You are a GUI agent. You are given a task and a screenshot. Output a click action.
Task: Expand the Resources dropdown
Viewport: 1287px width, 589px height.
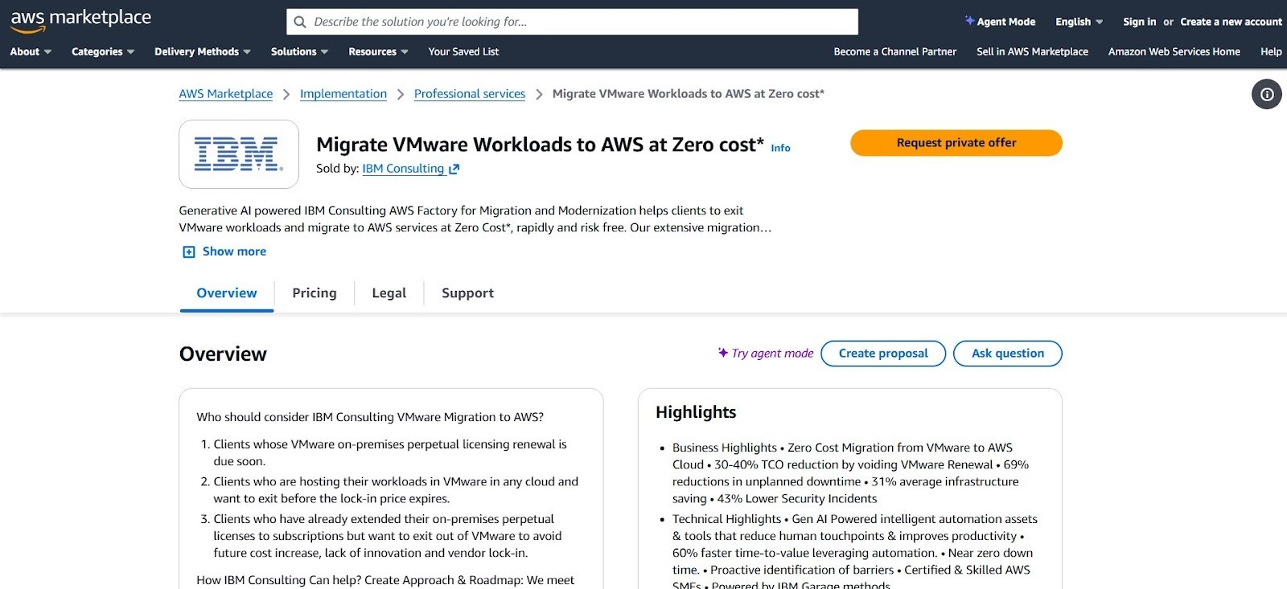point(378,51)
